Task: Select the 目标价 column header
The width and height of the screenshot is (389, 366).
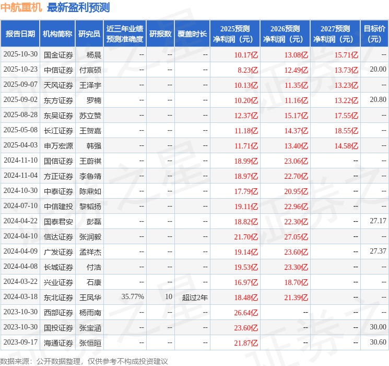Action: pyautogui.click(x=374, y=34)
